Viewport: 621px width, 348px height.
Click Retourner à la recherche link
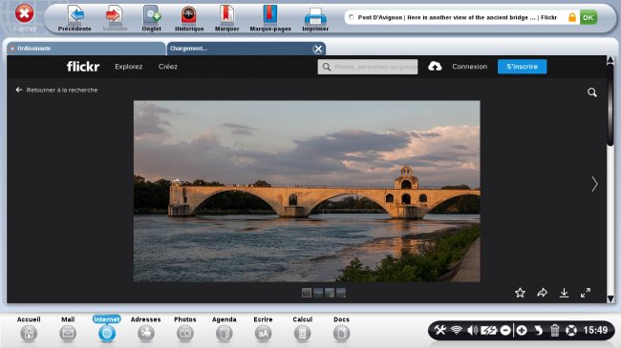[56, 91]
